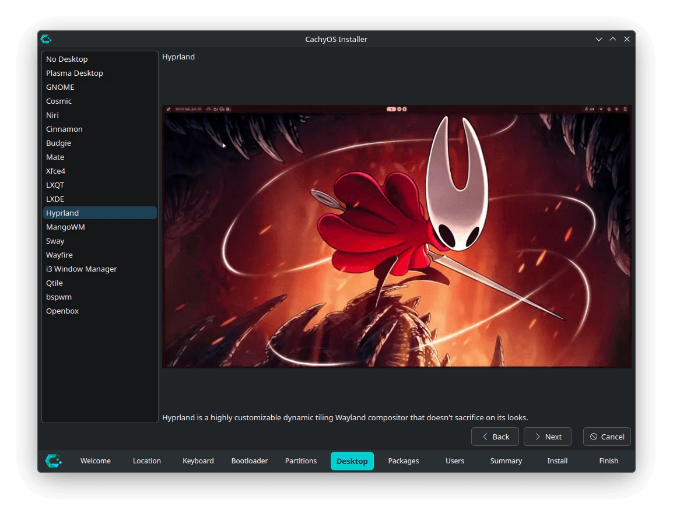
Task: Choose Plasma Desktop in the desktop list
Action: click(100, 73)
